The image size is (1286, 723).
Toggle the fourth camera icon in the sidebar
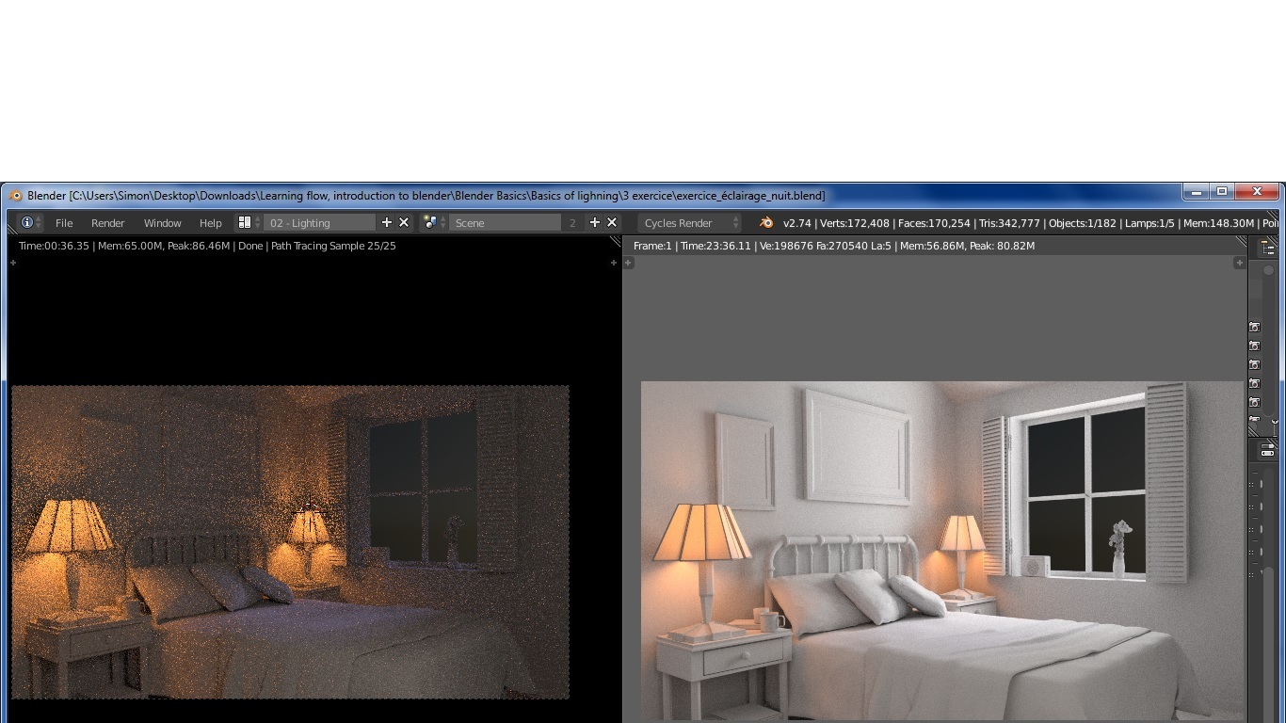1255,382
